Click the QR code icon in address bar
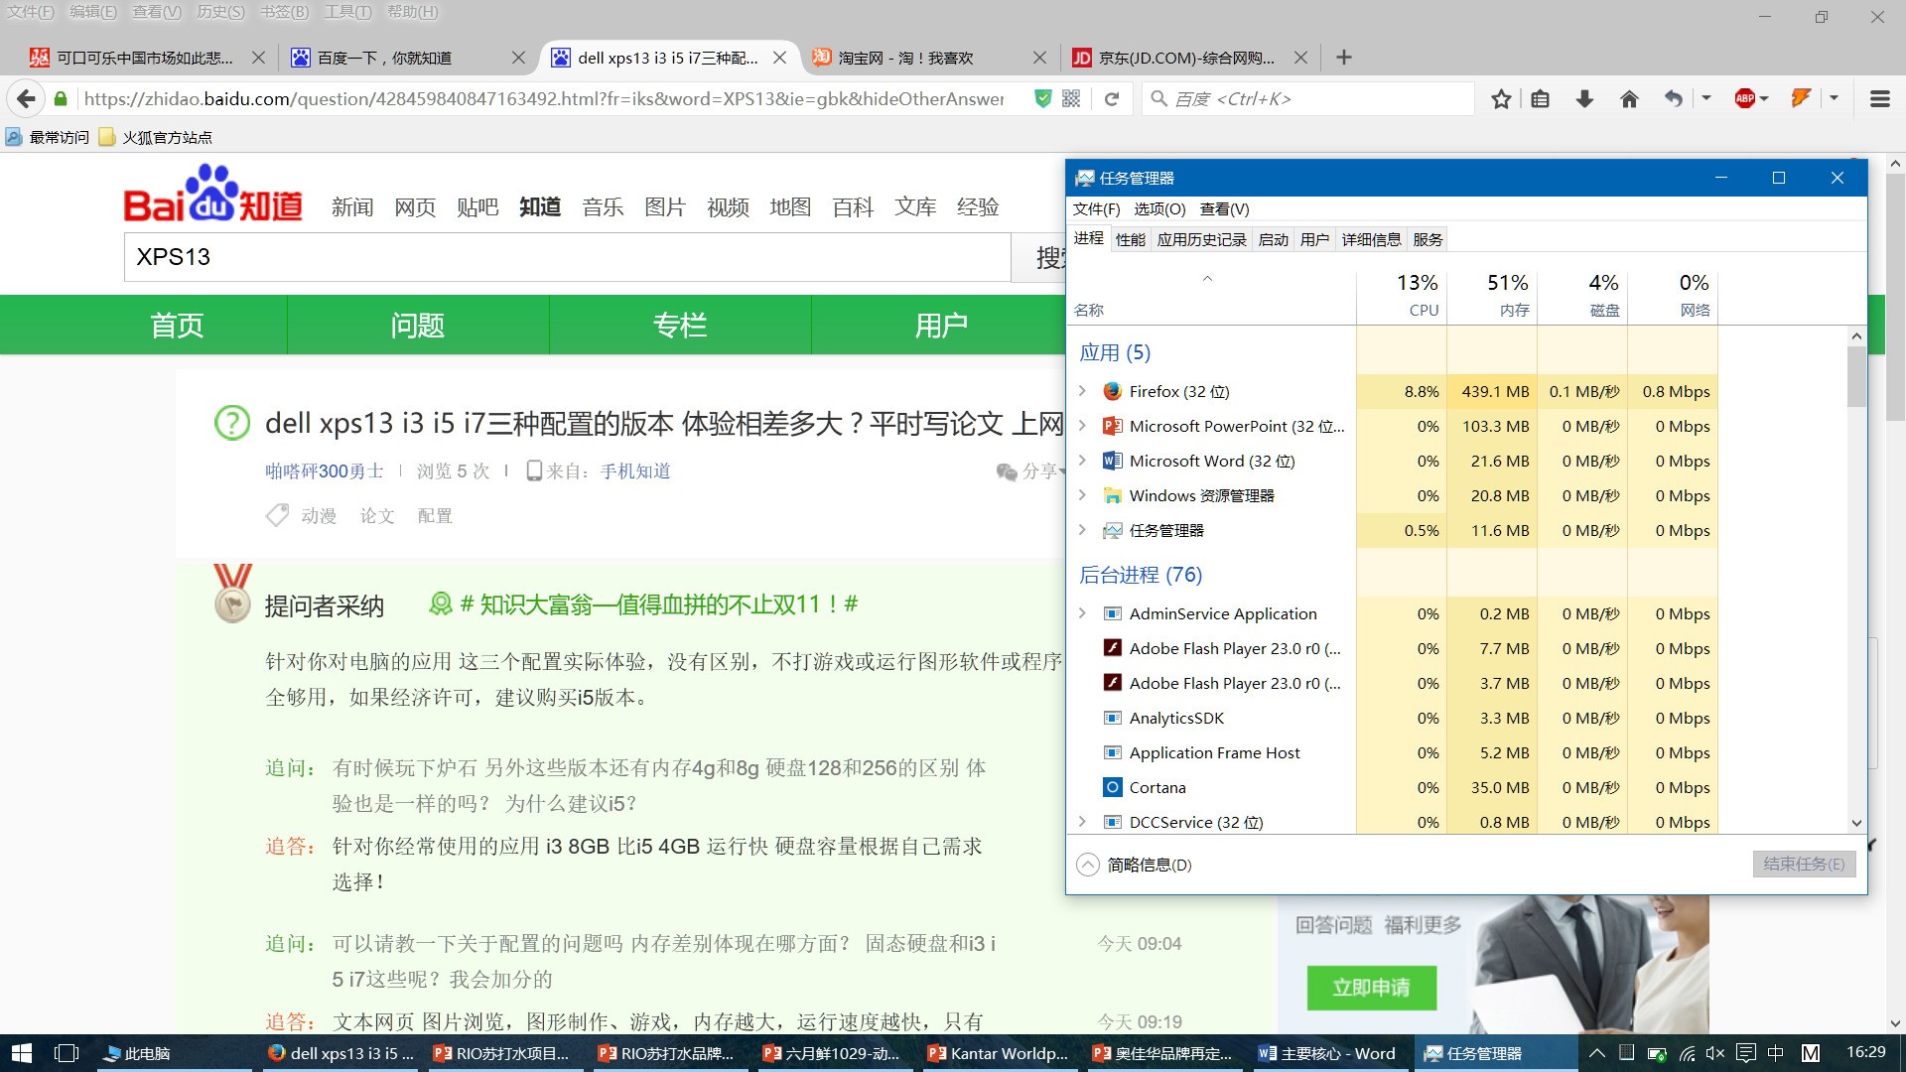 click(x=1071, y=98)
